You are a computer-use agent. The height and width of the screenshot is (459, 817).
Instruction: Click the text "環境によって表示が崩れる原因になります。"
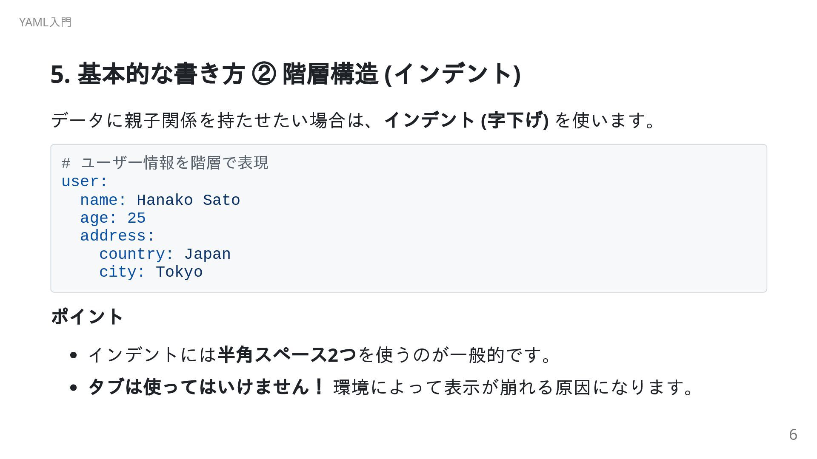pyautogui.click(x=514, y=387)
